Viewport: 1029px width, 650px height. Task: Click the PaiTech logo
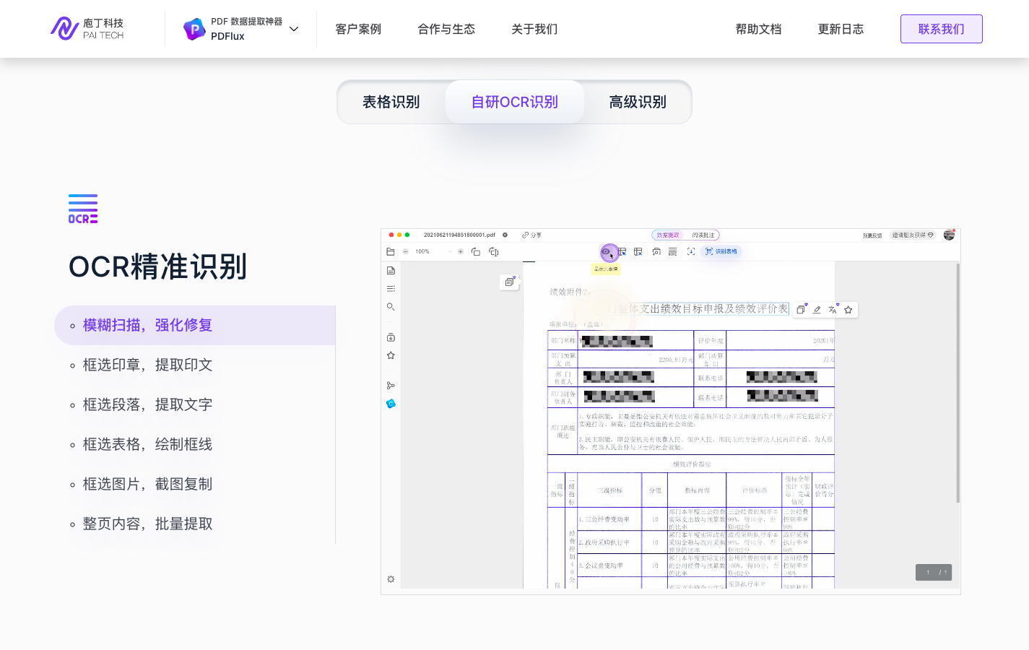(x=87, y=29)
